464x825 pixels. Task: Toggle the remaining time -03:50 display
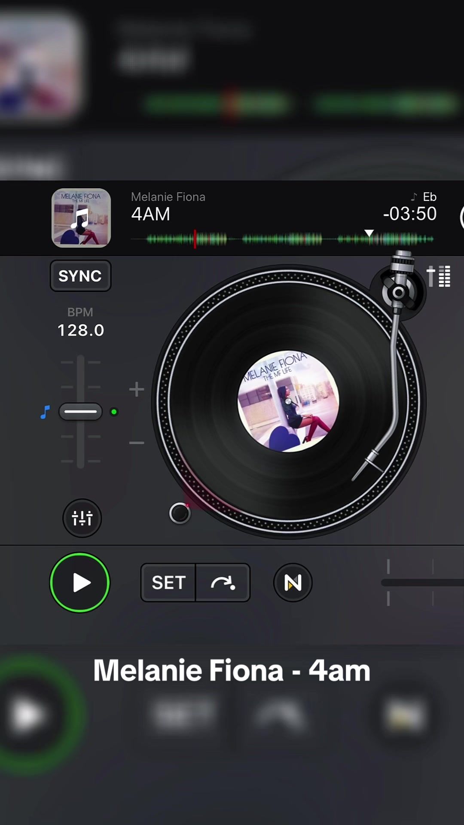(410, 214)
